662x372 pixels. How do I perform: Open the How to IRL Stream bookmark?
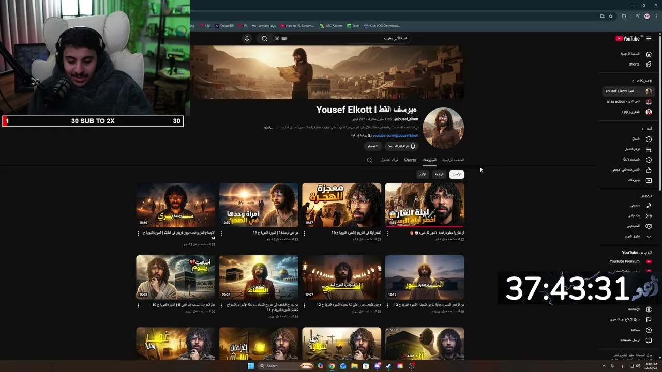(297, 25)
